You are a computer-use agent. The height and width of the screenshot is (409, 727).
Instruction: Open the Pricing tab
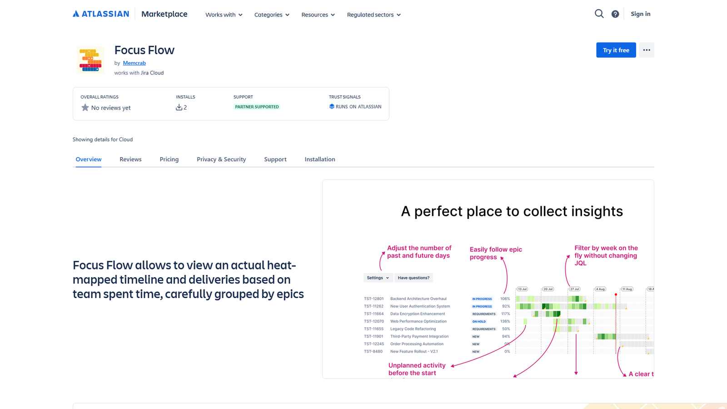tap(169, 159)
